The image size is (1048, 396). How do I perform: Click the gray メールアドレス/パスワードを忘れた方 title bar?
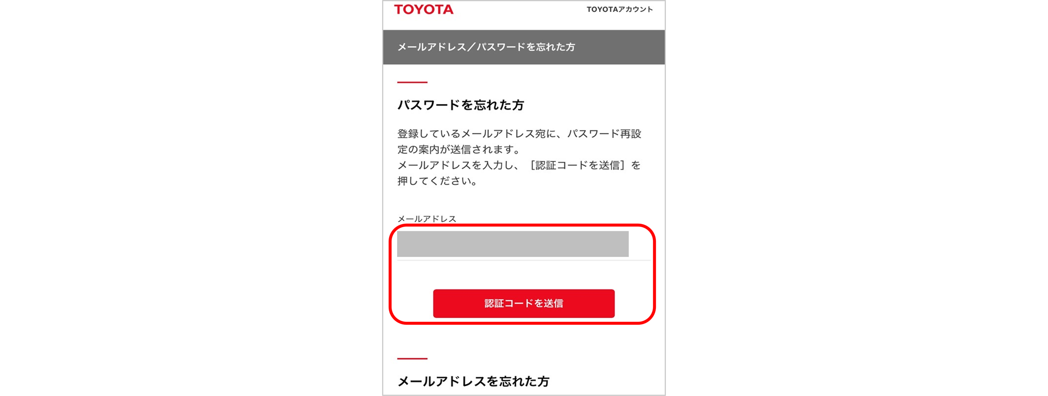[524, 47]
